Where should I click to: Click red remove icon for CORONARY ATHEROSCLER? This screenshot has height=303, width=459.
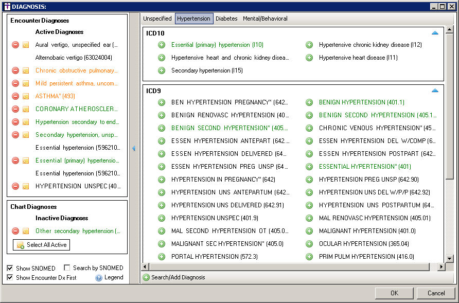coord(15,109)
